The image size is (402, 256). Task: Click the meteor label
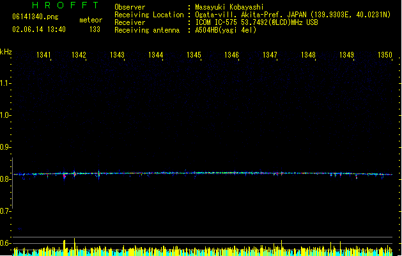[91, 20]
